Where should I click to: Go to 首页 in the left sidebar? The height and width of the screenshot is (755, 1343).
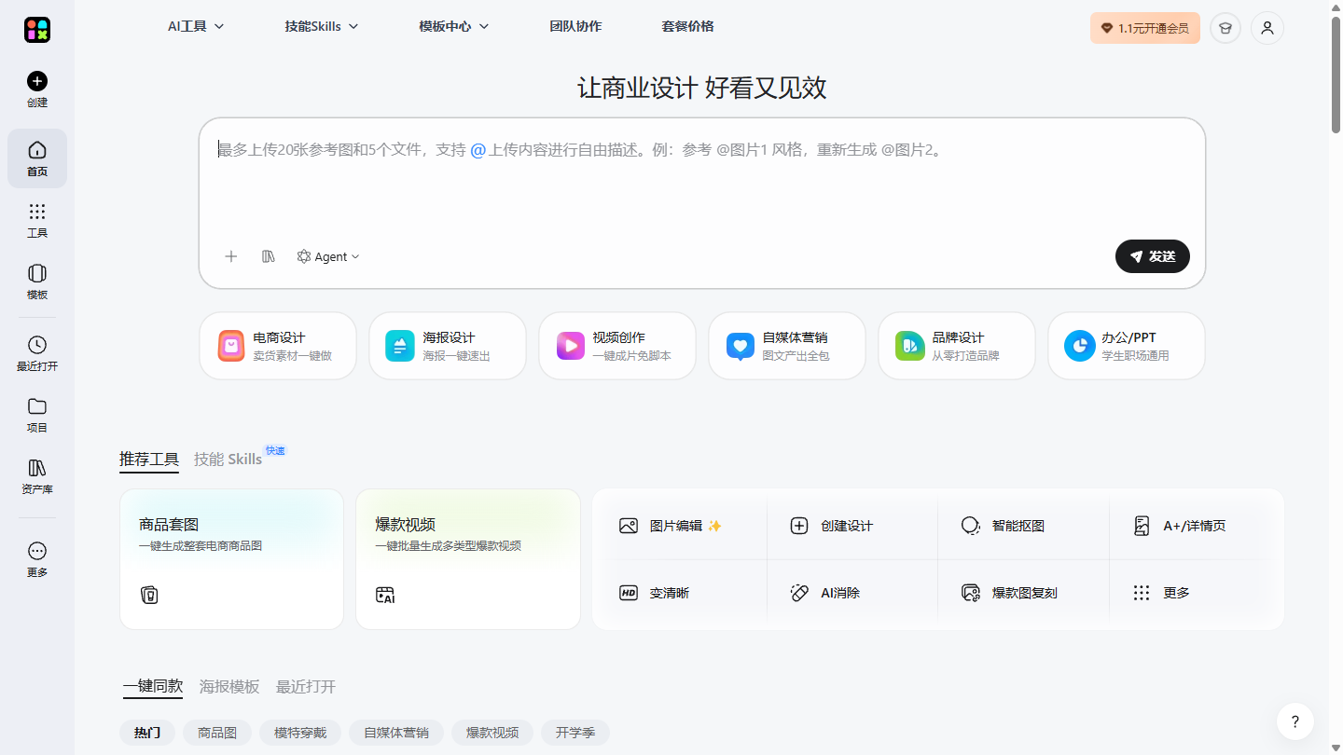tap(37, 158)
